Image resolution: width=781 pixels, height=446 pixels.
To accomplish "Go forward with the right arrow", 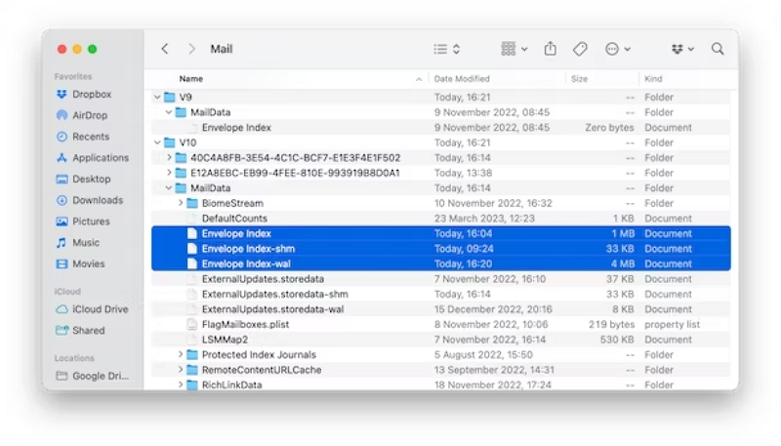I will (191, 49).
